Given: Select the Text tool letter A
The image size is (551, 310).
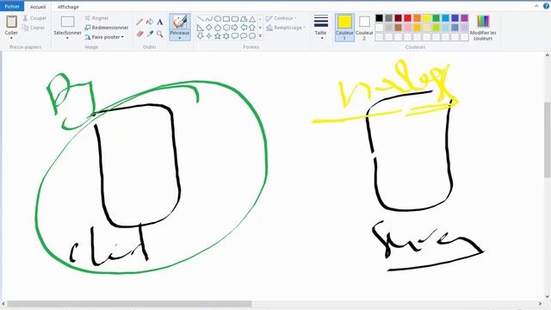Looking at the screenshot, I should (x=160, y=22).
